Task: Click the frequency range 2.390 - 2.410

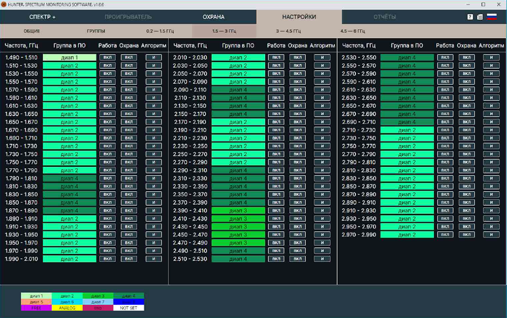Action: pyautogui.click(x=190, y=211)
